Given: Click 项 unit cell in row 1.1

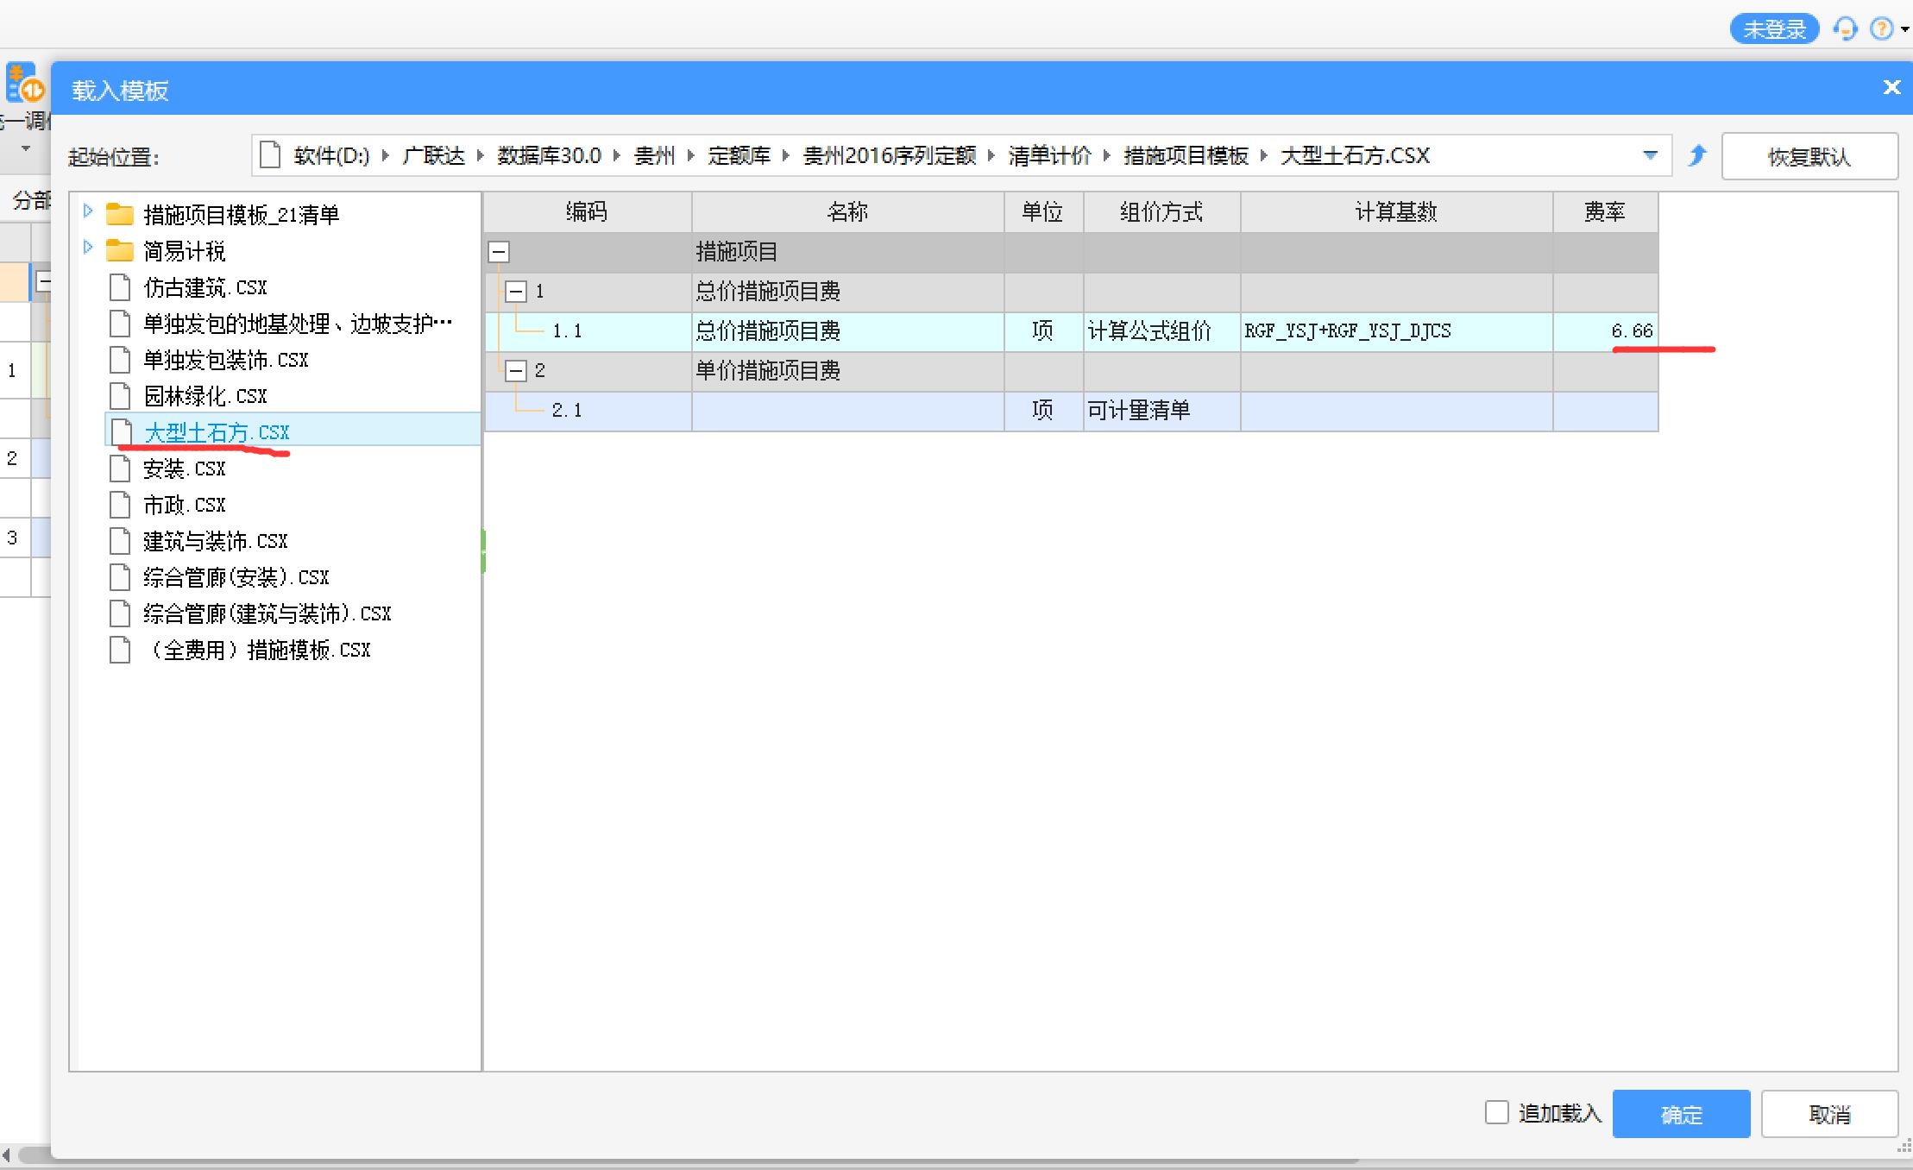Looking at the screenshot, I should [1043, 331].
